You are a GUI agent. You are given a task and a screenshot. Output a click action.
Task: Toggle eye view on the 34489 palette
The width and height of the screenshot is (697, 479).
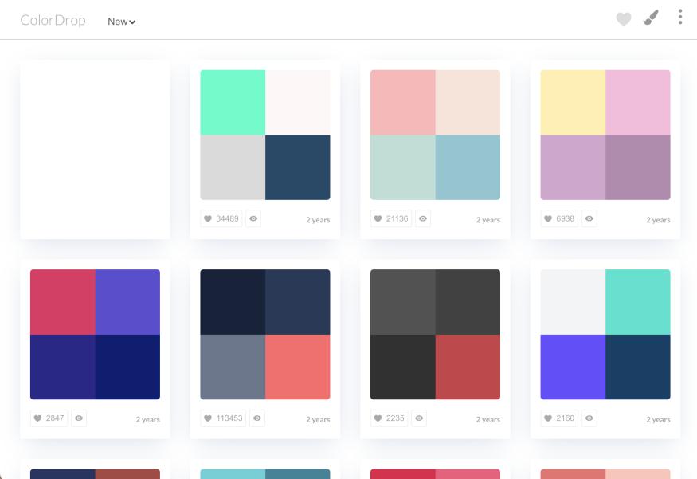[253, 218]
